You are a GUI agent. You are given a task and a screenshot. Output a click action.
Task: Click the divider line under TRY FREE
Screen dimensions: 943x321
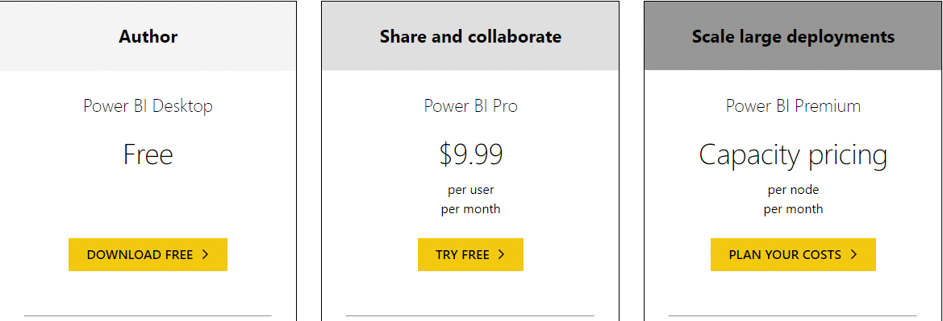coord(470,315)
